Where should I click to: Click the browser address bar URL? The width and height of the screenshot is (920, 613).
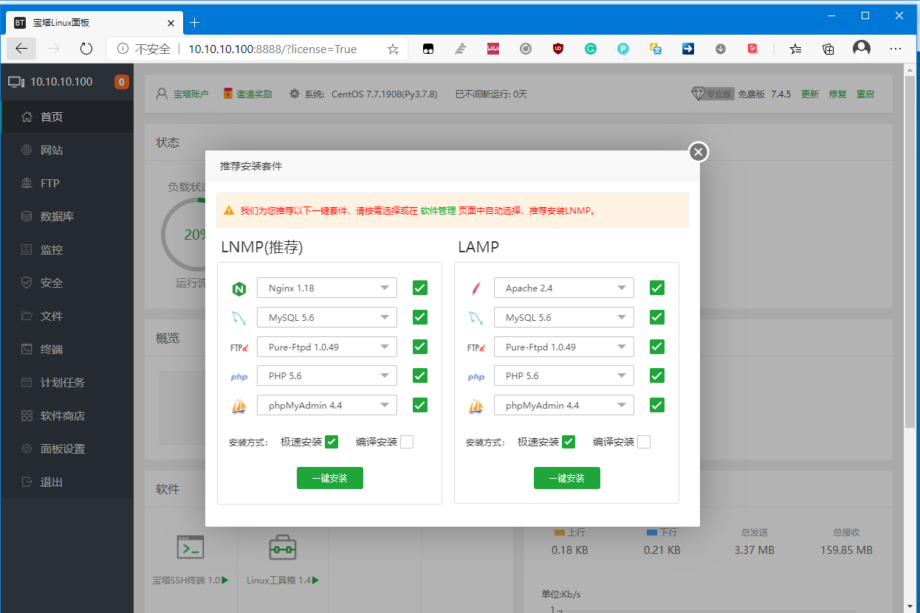pos(272,49)
